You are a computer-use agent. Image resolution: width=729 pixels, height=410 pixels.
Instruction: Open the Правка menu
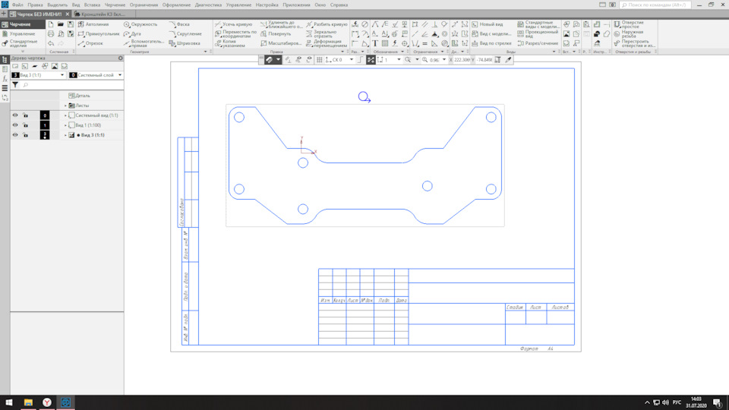tap(35, 5)
